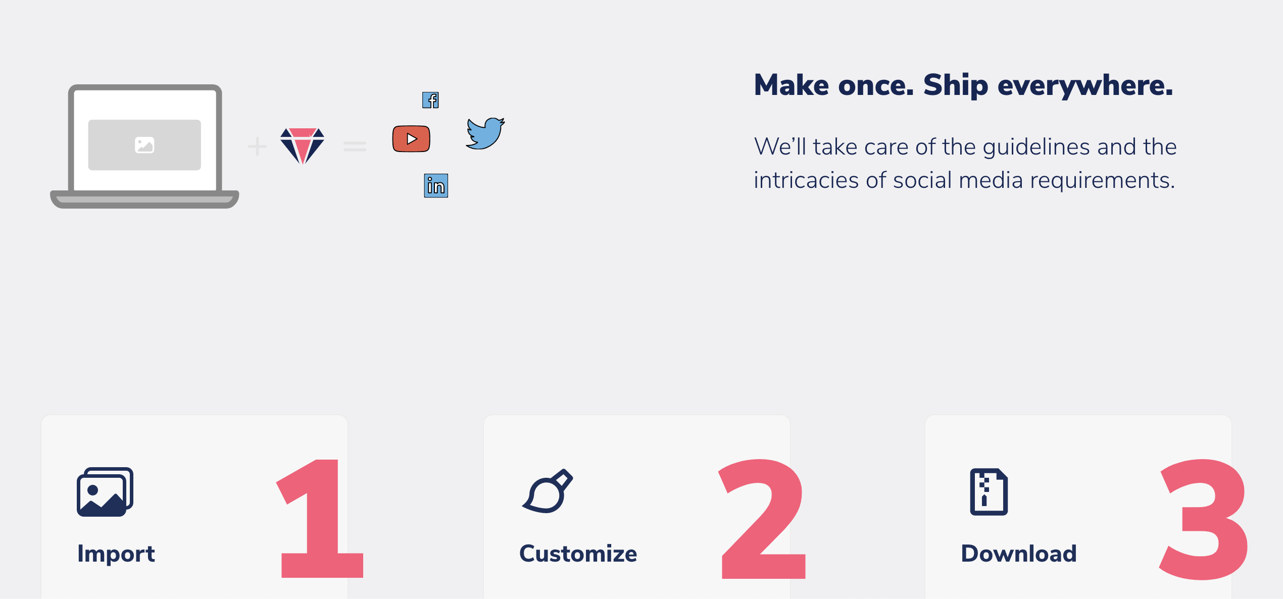Click the Import photos icon

coord(105,492)
